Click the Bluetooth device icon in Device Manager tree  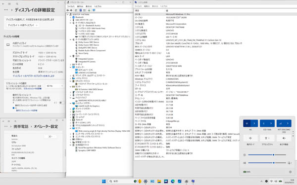click(73, 17)
